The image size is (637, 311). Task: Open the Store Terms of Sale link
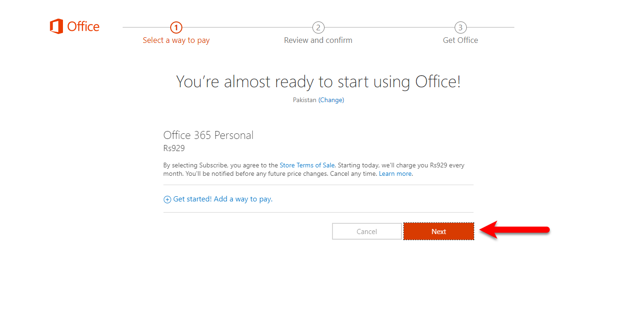pos(307,165)
